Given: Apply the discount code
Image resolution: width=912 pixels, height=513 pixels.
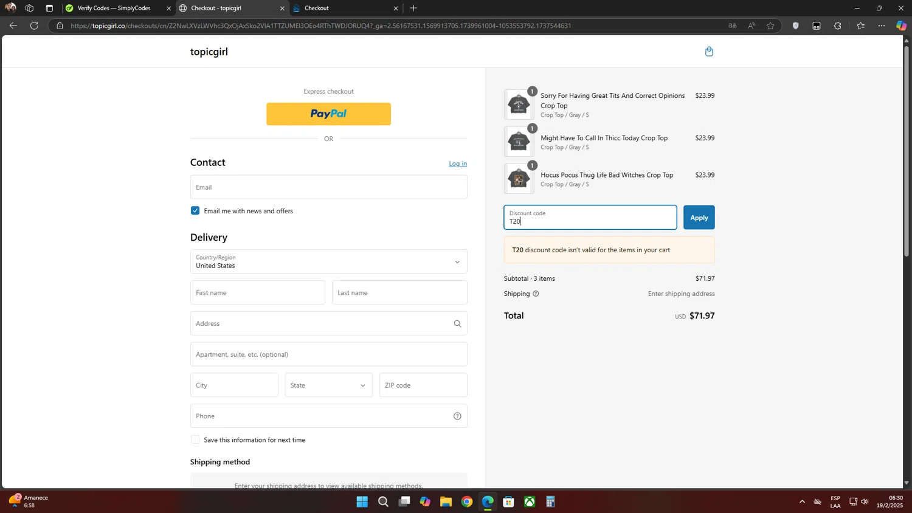Looking at the screenshot, I should coord(699,218).
